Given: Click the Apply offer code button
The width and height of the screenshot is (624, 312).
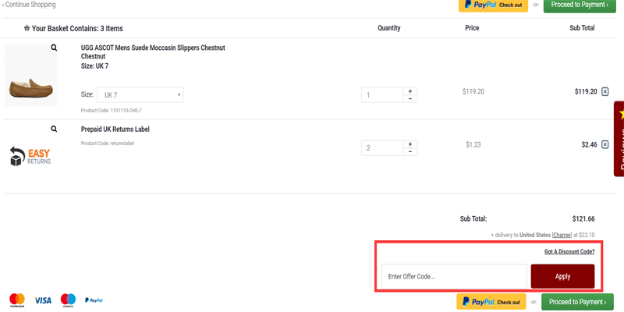Looking at the screenshot, I should coord(562,276).
